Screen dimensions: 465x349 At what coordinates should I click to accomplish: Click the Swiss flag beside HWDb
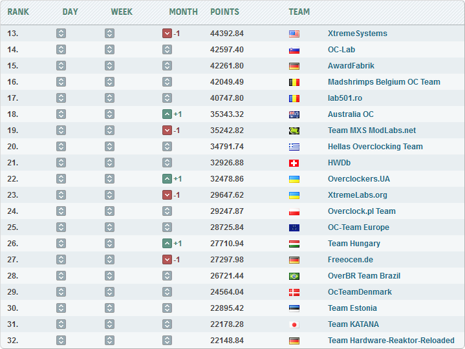(x=294, y=163)
